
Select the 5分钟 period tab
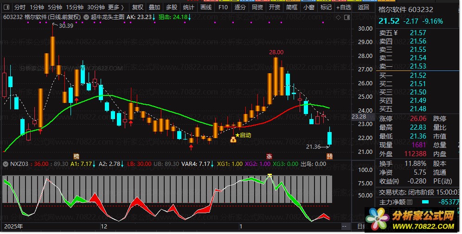[55, 7]
